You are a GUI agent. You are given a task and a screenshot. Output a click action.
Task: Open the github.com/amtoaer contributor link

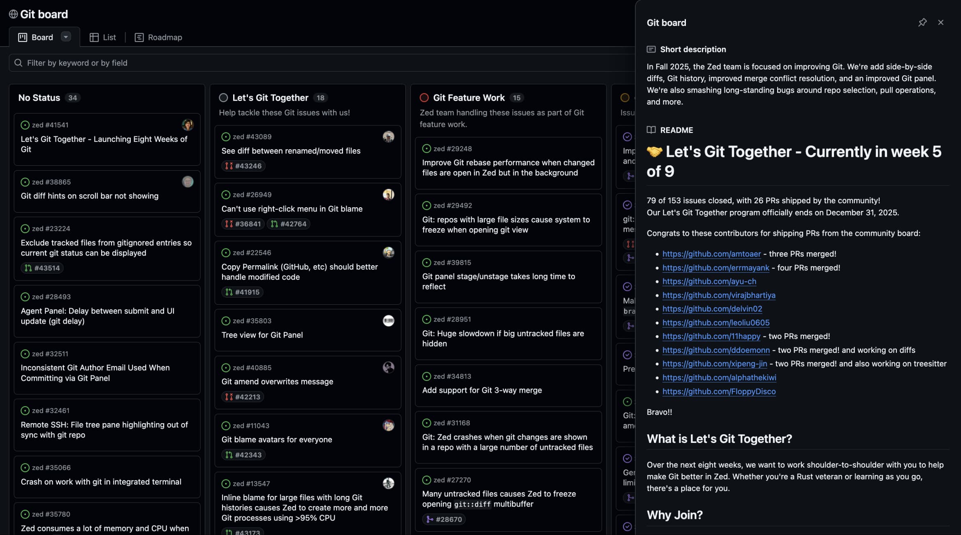[711, 254]
